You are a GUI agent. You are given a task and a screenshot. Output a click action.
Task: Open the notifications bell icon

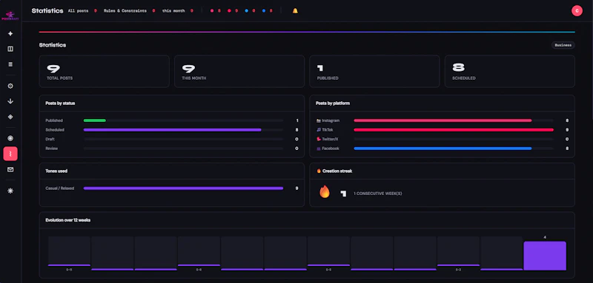tap(295, 11)
